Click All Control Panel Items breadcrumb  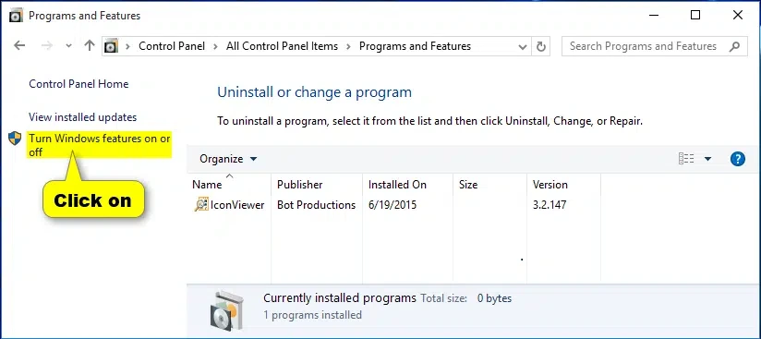[x=282, y=46]
